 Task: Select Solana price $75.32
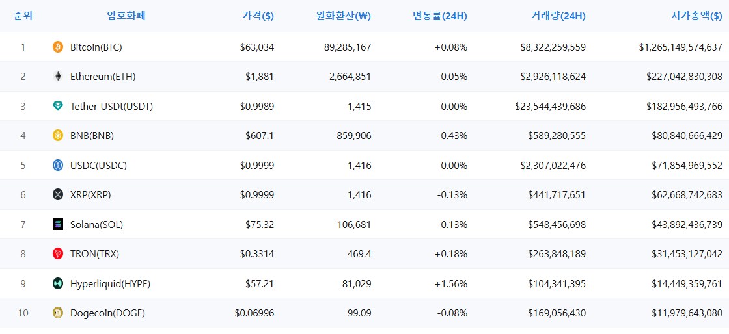click(x=260, y=225)
